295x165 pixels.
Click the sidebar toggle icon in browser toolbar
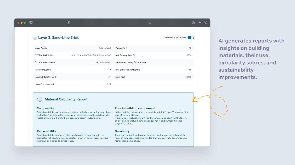[x=31, y=22]
